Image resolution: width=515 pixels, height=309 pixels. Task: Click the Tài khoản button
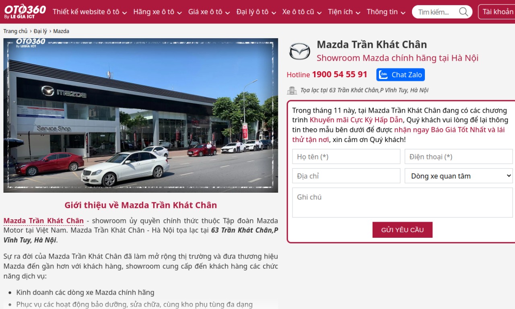498,12
